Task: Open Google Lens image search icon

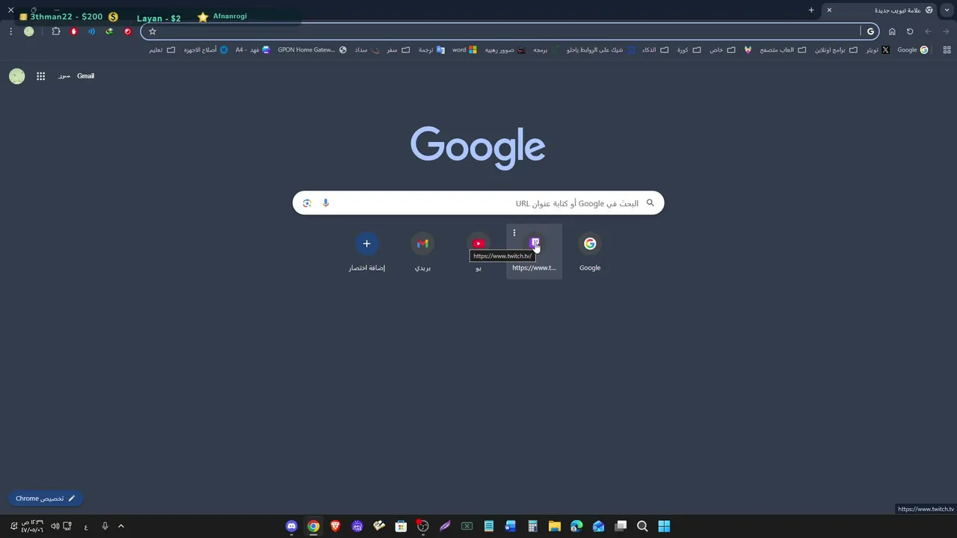Action: (307, 203)
